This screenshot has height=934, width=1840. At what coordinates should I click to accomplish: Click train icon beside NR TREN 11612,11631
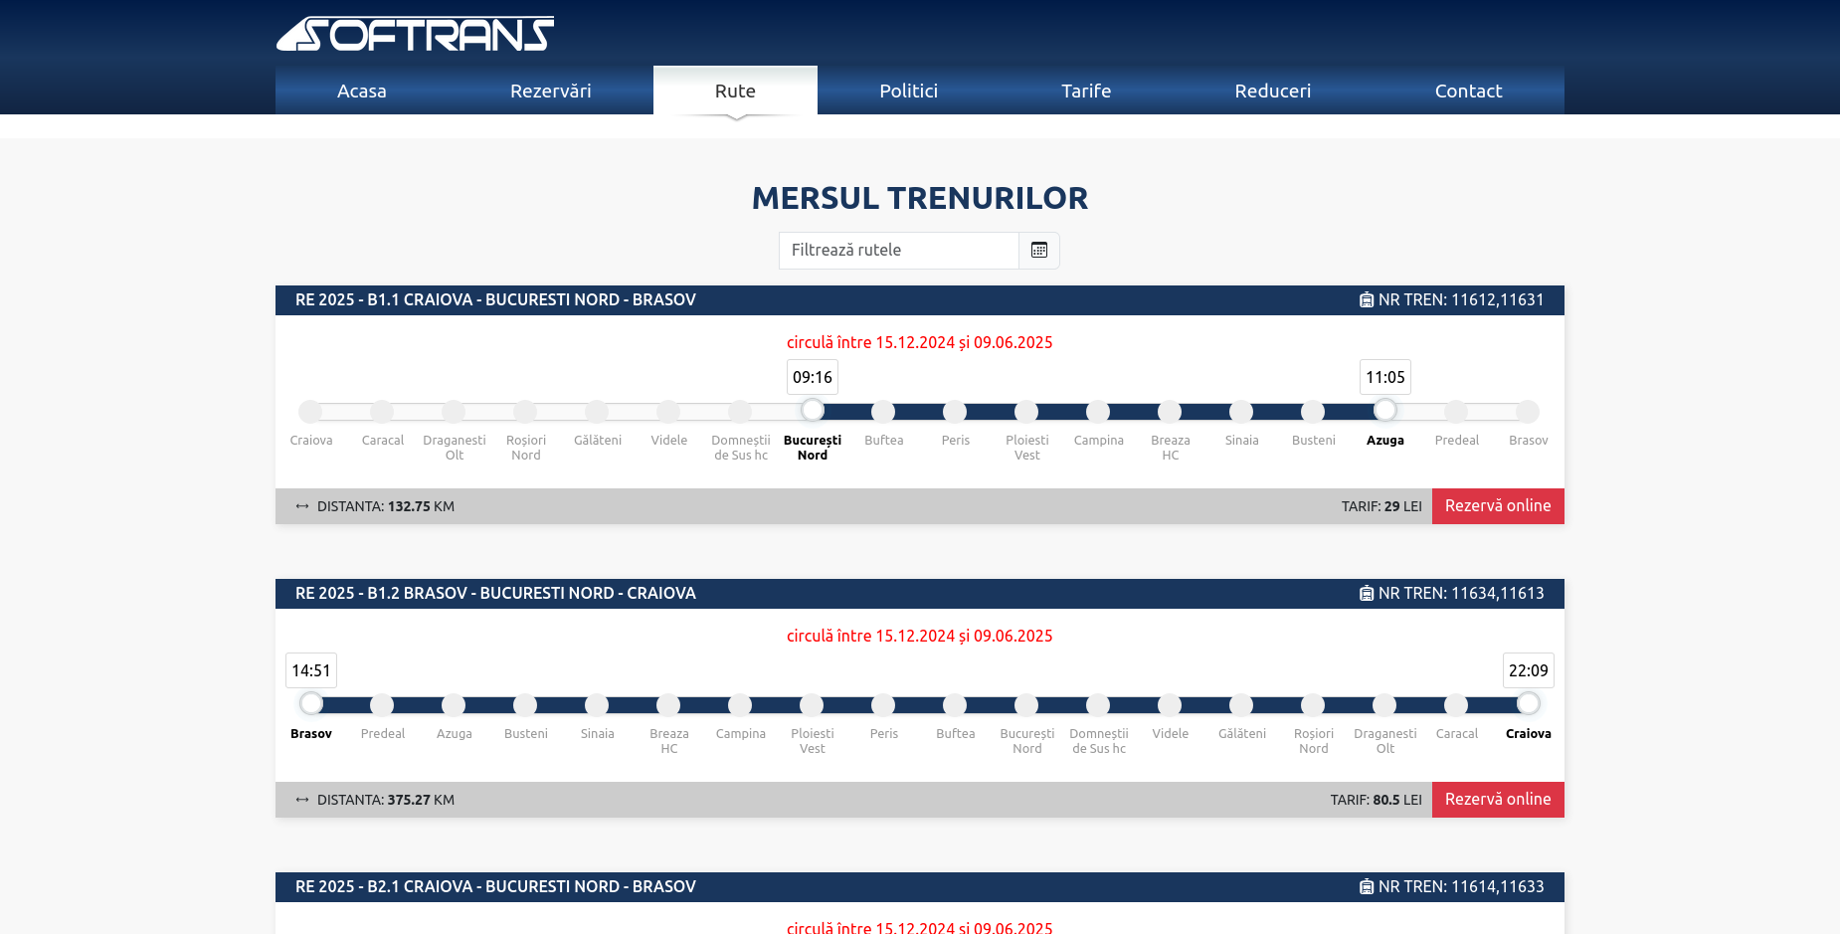(x=1367, y=300)
